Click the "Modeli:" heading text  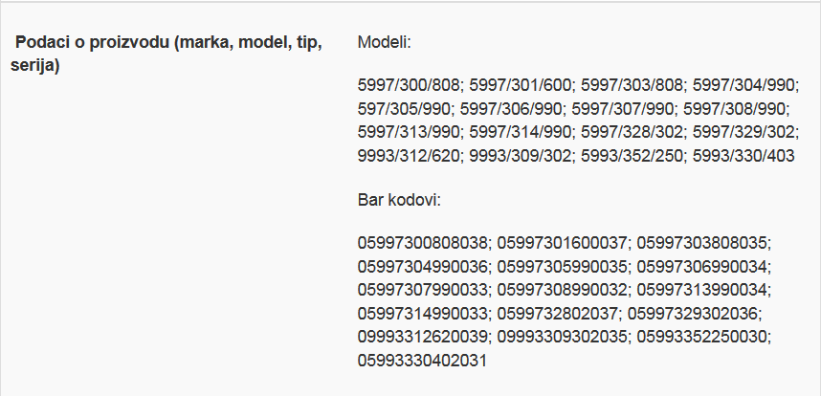click(384, 43)
